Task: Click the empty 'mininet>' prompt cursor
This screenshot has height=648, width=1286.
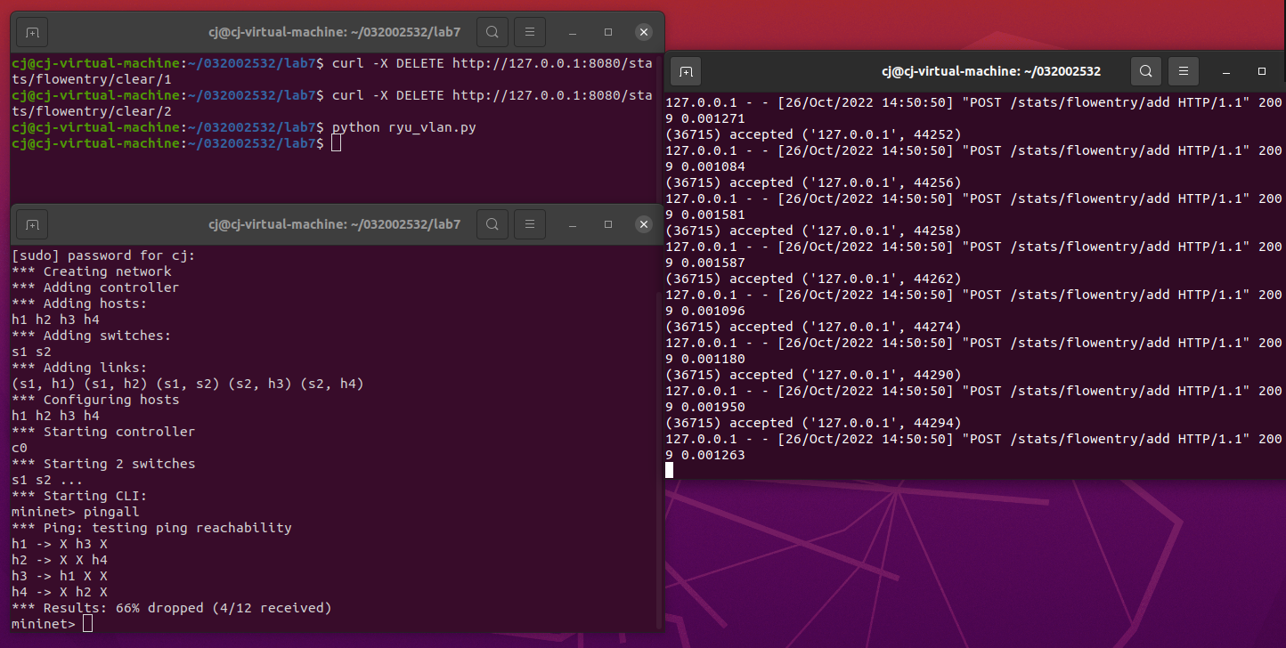Action: coord(87,624)
